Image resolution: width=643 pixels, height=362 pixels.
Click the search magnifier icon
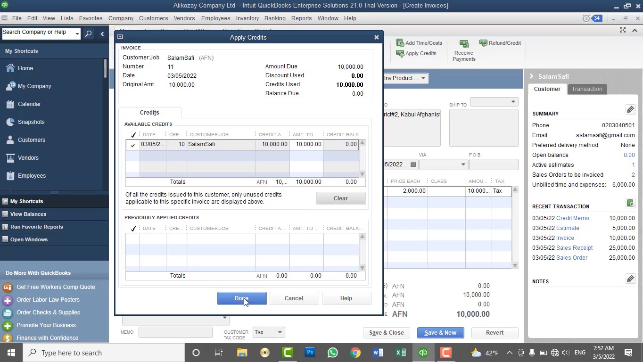point(88,33)
